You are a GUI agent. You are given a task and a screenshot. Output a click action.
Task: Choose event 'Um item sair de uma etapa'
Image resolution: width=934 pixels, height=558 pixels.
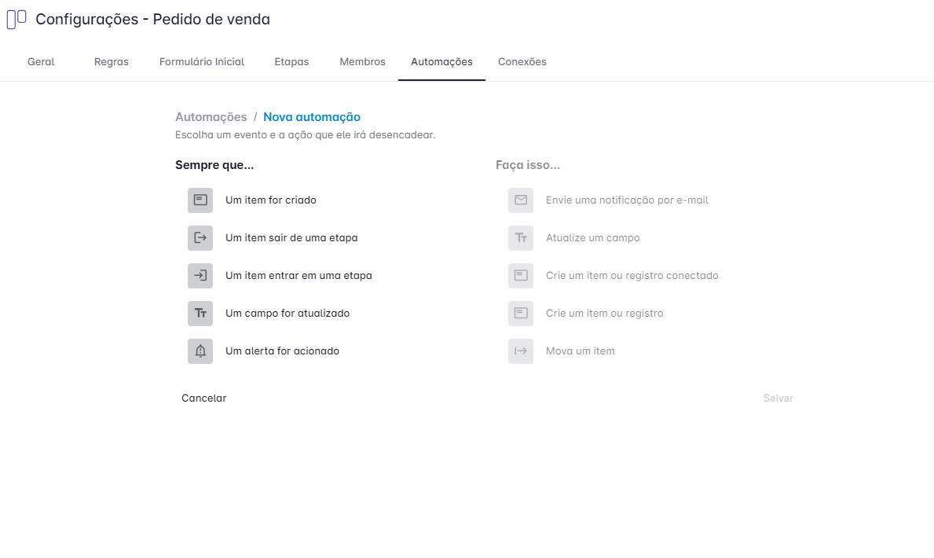[x=291, y=238]
